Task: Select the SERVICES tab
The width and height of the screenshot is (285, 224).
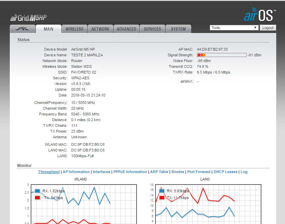Action: click(x=152, y=29)
